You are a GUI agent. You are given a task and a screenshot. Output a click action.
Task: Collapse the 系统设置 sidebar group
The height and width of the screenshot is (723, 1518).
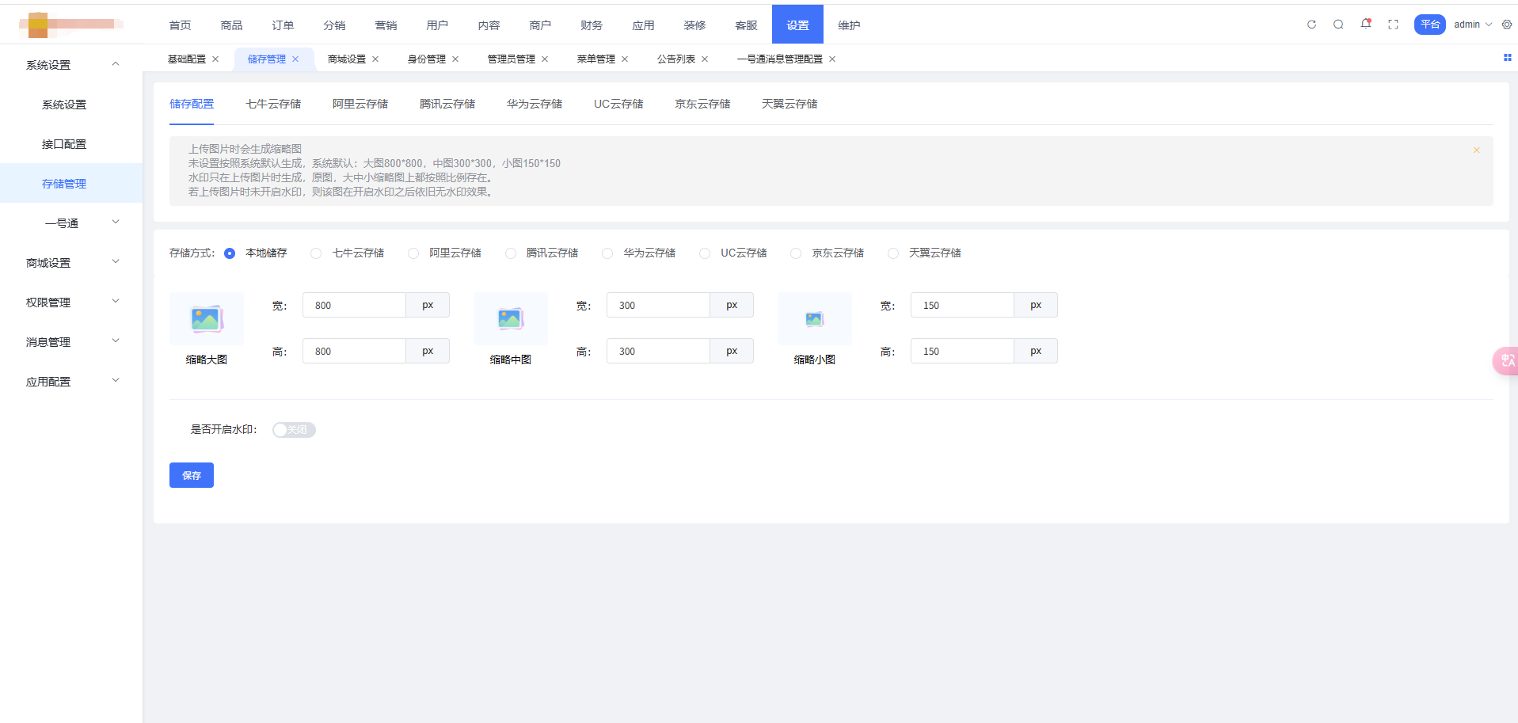tap(116, 64)
